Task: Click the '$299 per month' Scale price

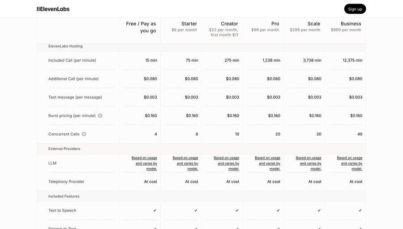Action: pos(305,30)
